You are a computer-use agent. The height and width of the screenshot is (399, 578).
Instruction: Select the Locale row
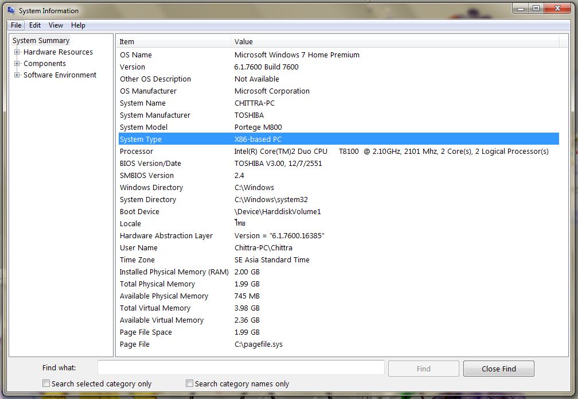point(339,224)
